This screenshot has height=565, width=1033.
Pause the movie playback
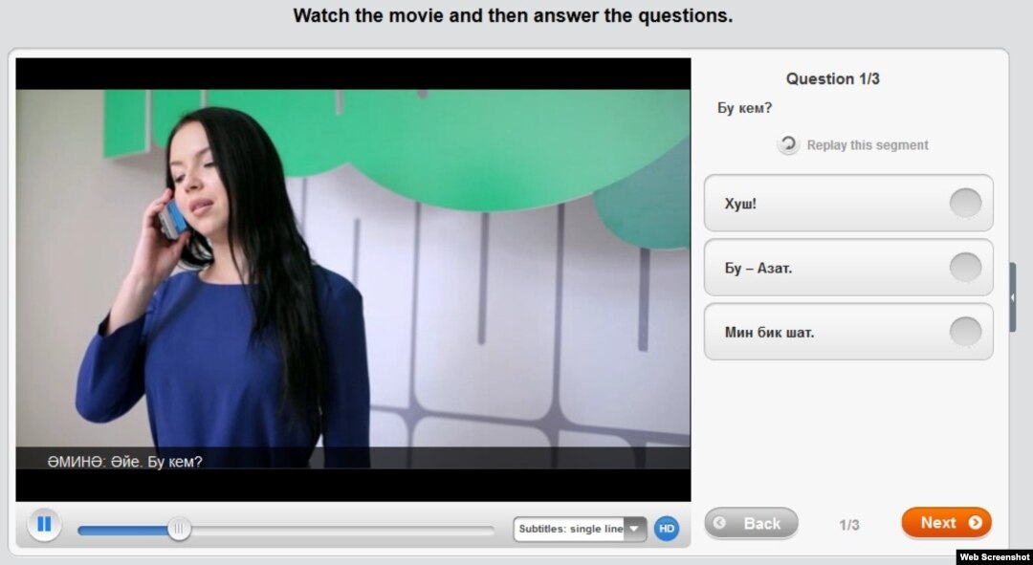[x=44, y=525]
